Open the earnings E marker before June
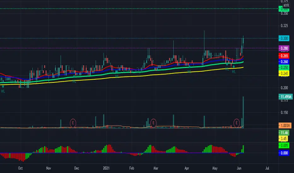The image size is (294, 173). click(237, 123)
